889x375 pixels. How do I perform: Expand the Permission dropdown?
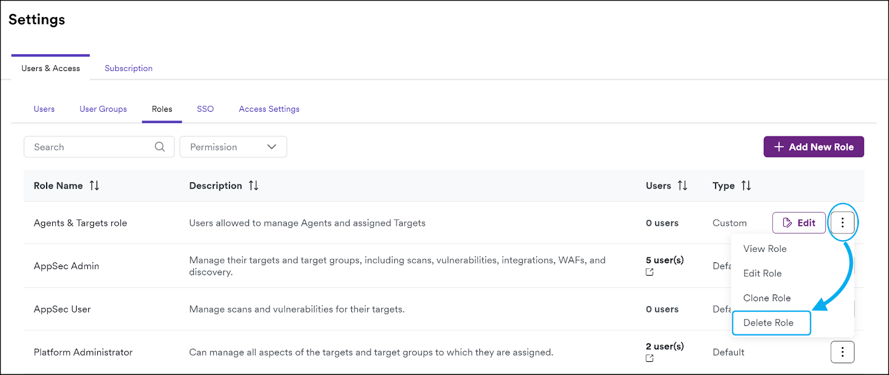pyautogui.click(x=233, y=147)
